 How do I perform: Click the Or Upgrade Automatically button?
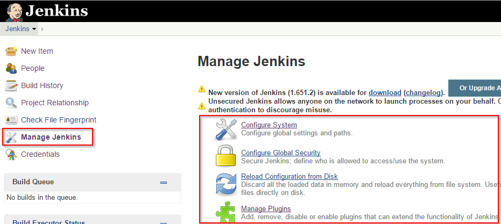point(475,88)
